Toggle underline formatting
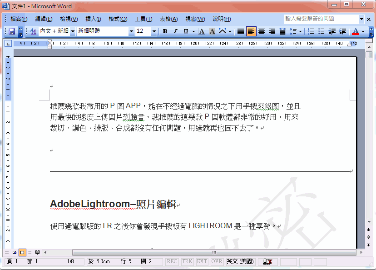This screenshot has height=270, width=376. (x=186, y=31)
